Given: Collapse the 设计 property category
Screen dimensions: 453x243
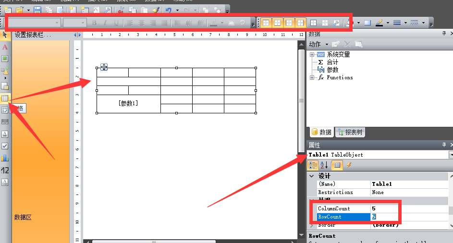Looking at the screenshot, I should coord(311,176).
